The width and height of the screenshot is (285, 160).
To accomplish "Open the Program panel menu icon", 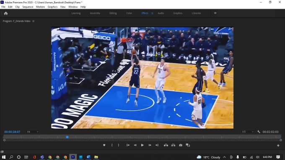I will point(33,21).
